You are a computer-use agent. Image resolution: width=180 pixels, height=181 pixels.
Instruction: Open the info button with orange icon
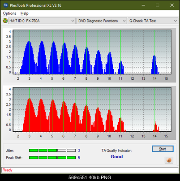[169, 160]
